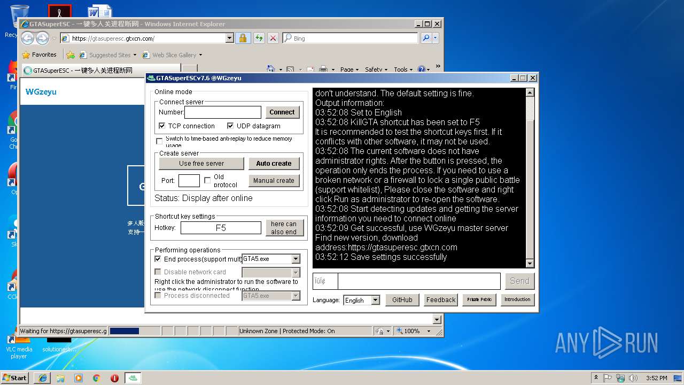This screenshot has height=385, width=684.
Task: Click Add to Favorites bar icon
Action: tap(70, 55)
